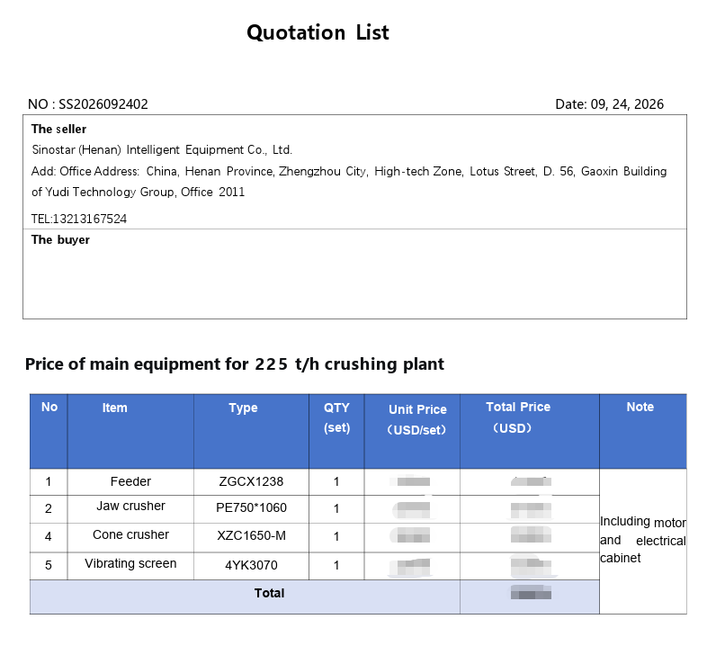Click the blurred unit price for Jaw crusher
The height and width of the screenshot is (646, 716).
click(x=411, y=509)
